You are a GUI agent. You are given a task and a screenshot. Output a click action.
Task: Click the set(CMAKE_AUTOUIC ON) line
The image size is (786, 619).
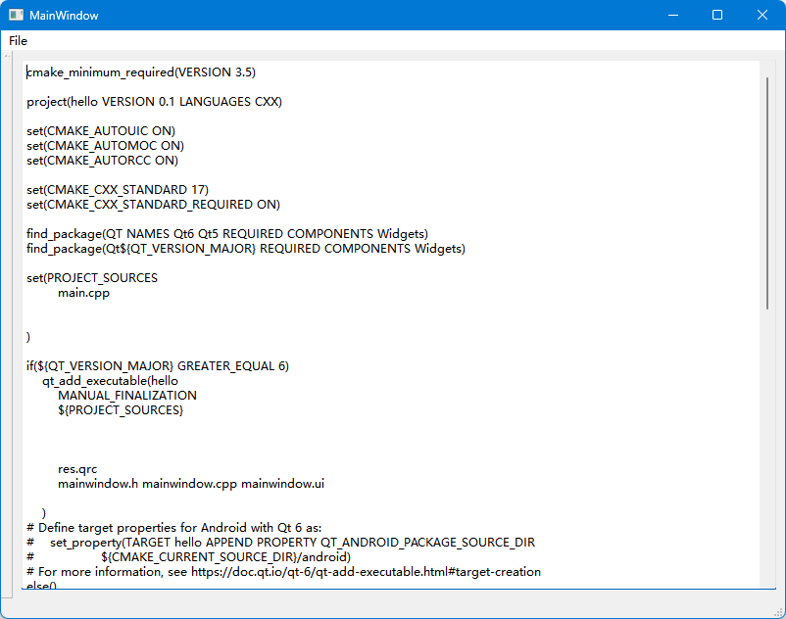click(101, 131)
